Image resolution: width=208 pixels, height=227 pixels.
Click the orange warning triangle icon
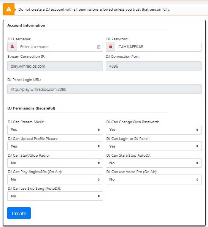9,10
